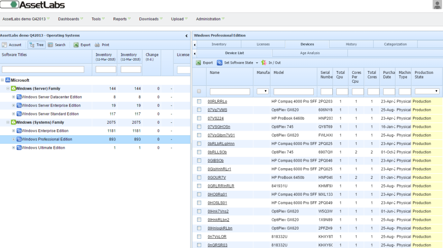Open the Age Analysis tab
Image resolution: width=443 pixels, height=248 pixels.
pos(310,53)
